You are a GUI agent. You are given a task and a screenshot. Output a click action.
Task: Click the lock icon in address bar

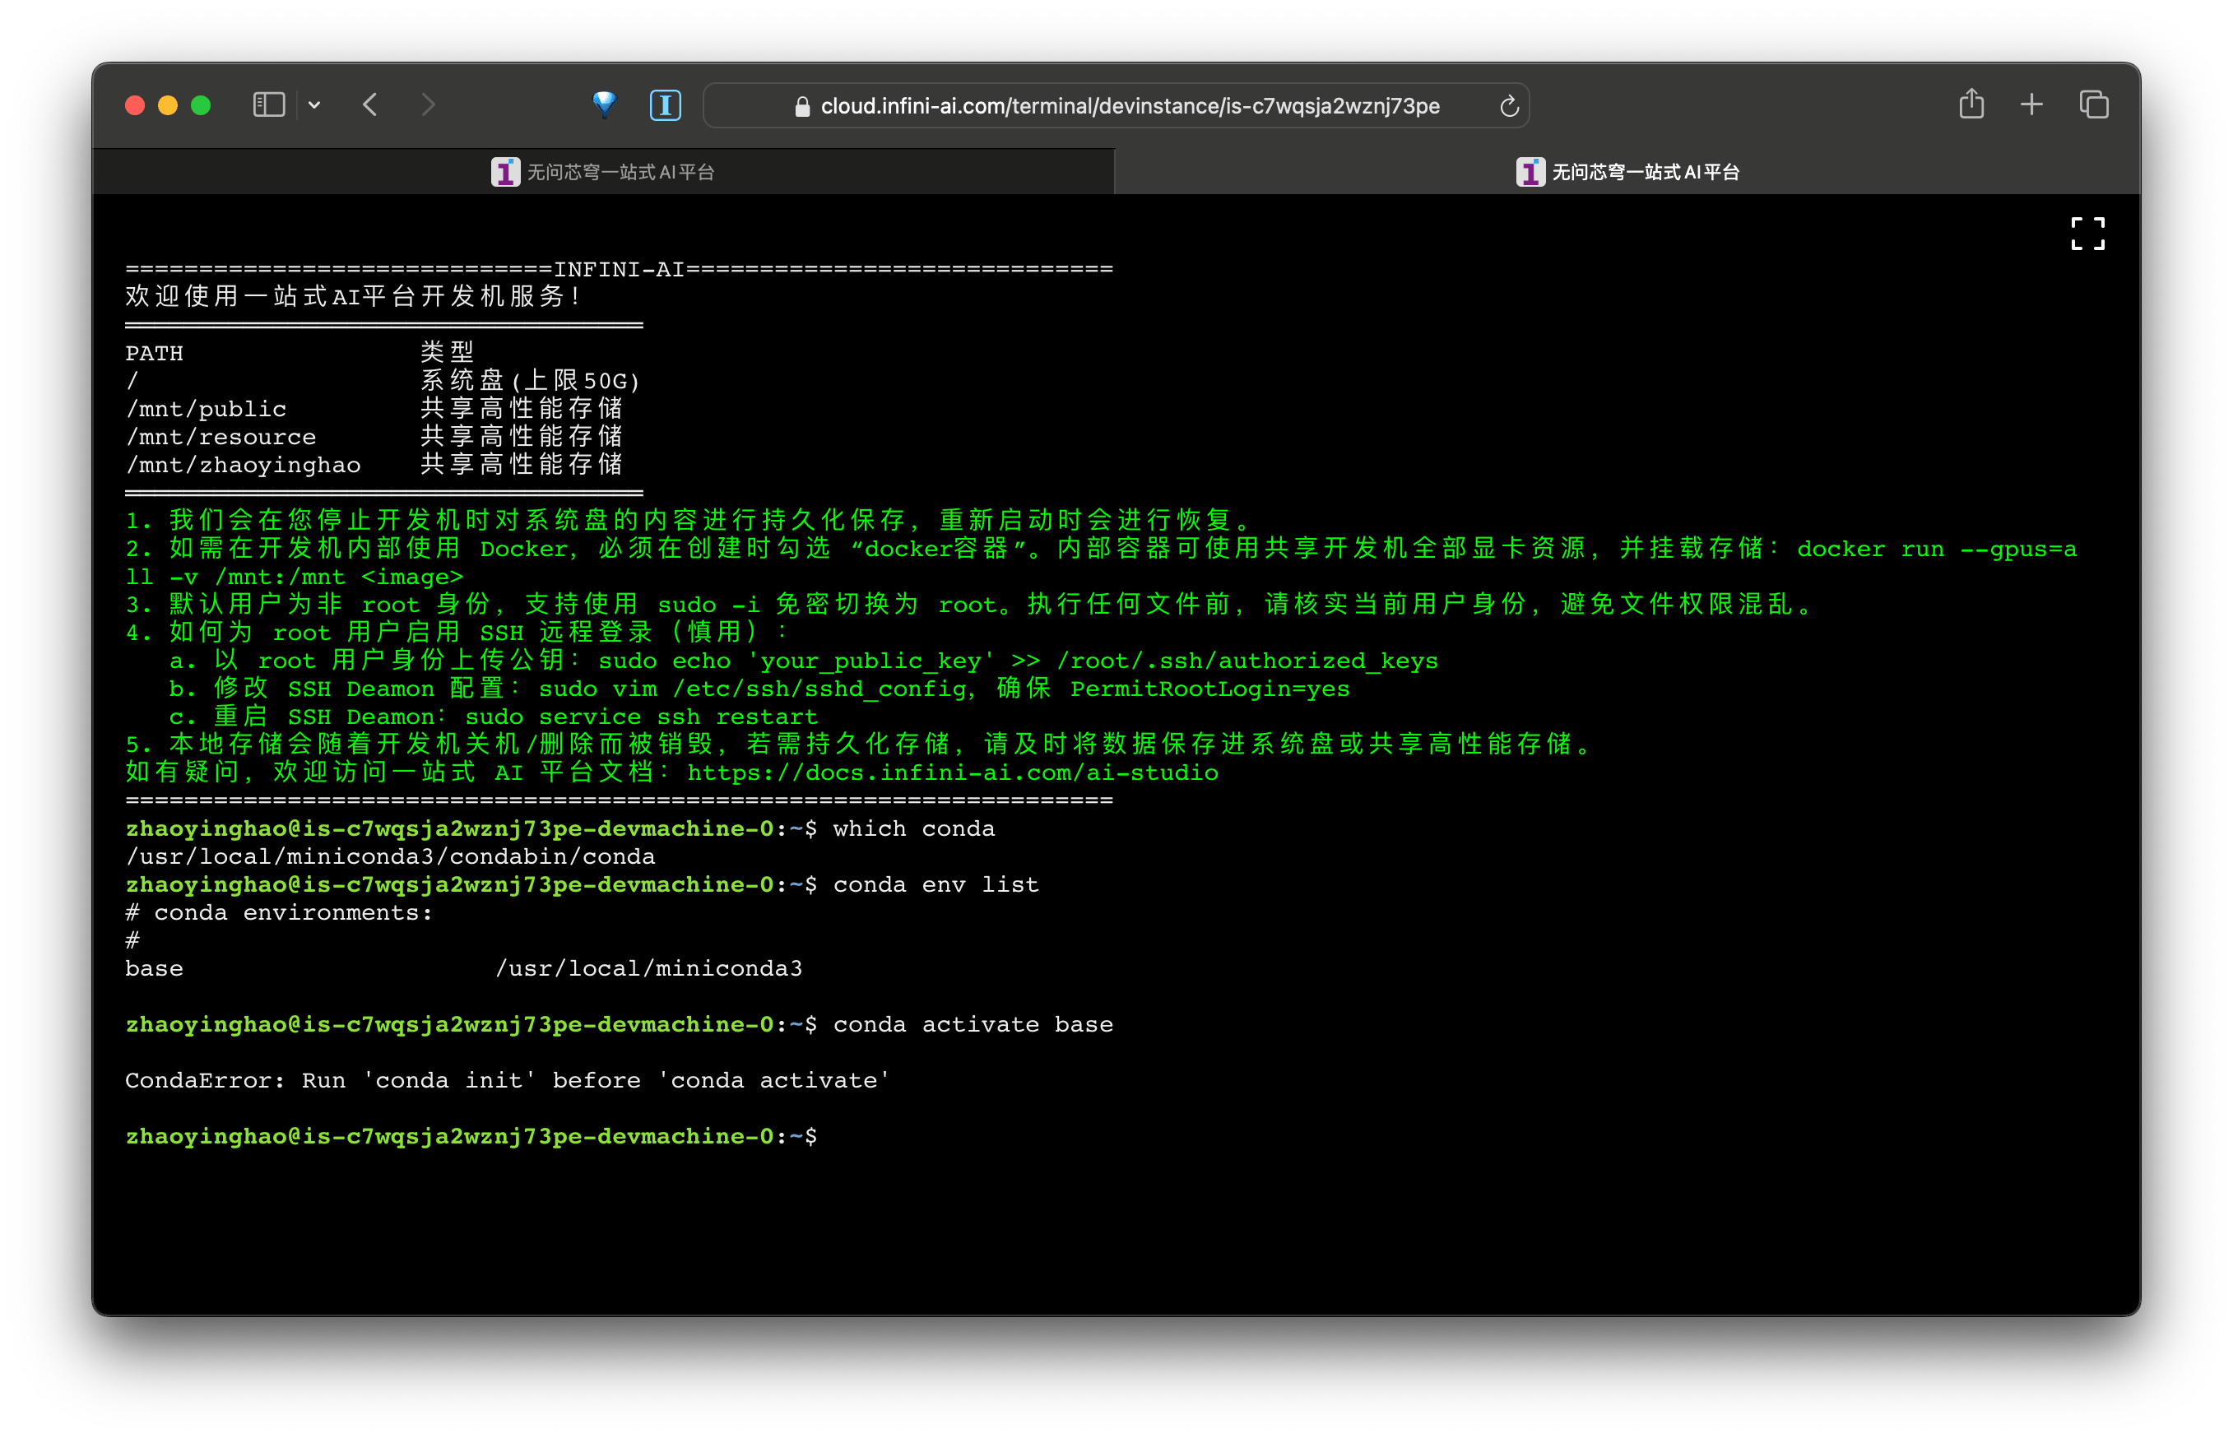click(x=801, y=106)
